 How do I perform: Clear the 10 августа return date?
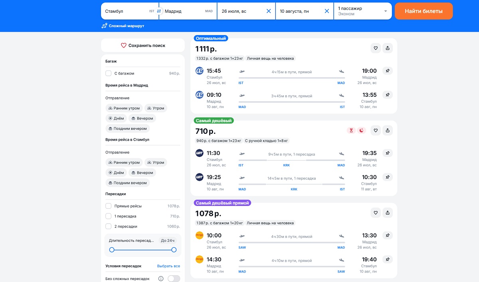pos(327,11)
